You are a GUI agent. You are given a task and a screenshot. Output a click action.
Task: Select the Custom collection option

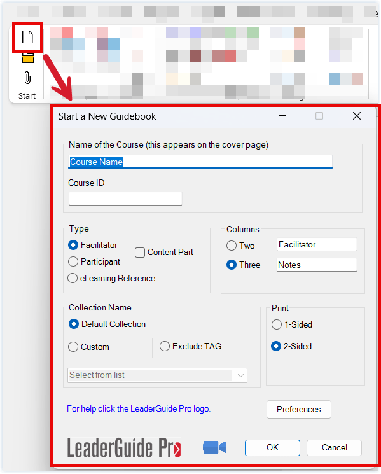73,347
